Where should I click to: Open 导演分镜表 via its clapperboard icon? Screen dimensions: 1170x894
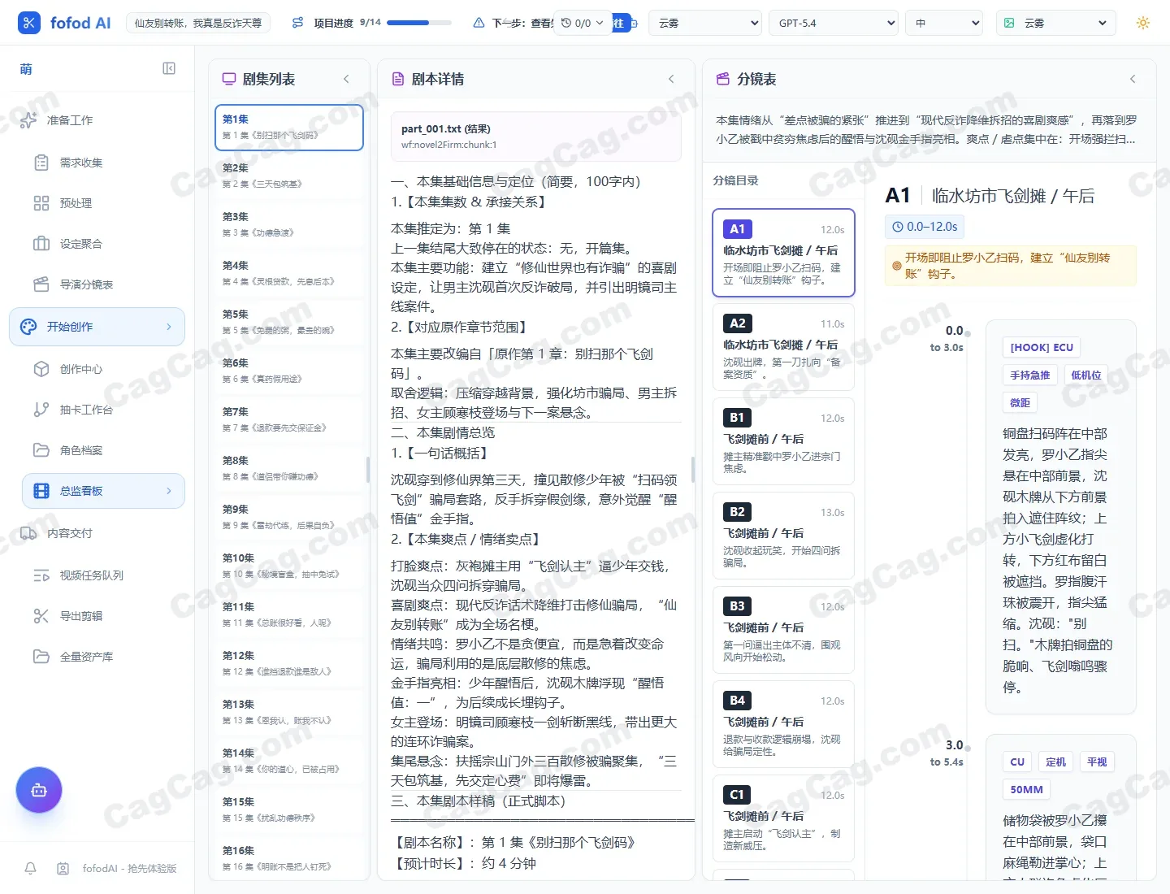pos(41,284)
